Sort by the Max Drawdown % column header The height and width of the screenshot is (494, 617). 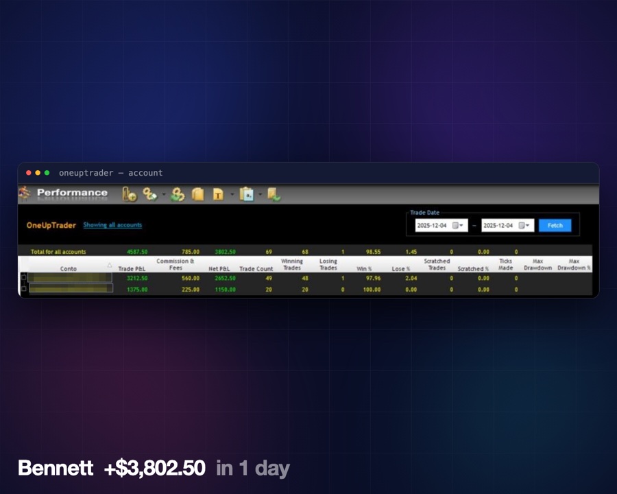574,264
